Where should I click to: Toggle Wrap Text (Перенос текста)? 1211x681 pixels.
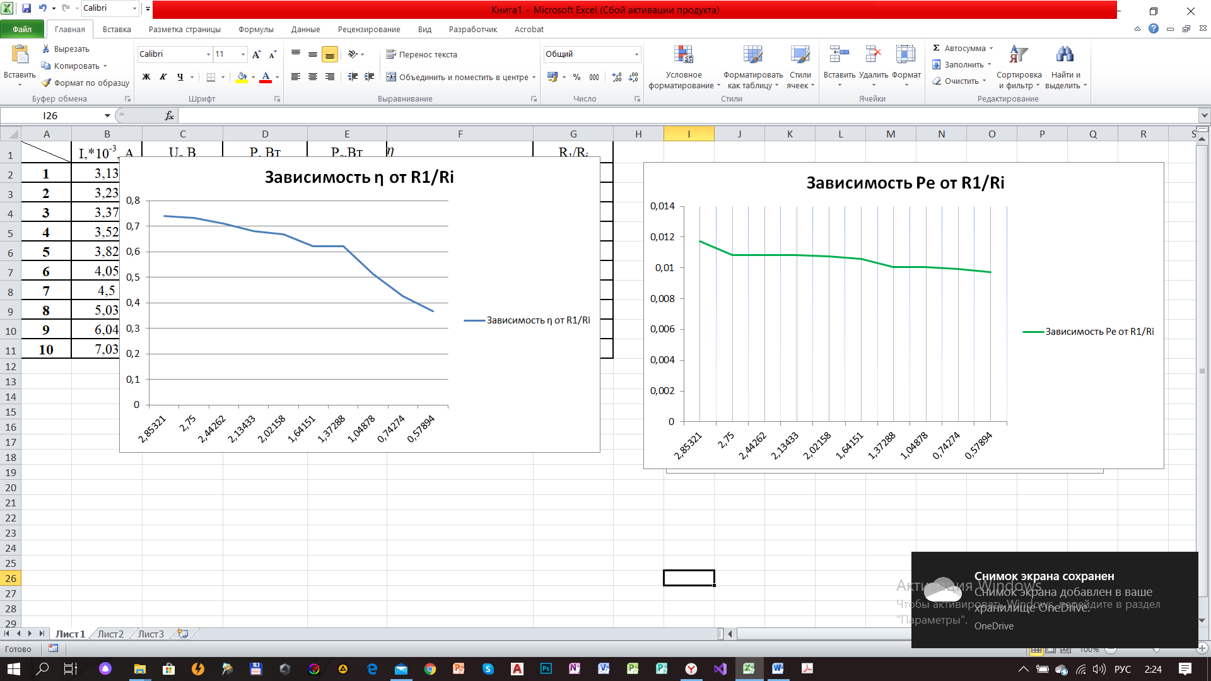point(421,54)
